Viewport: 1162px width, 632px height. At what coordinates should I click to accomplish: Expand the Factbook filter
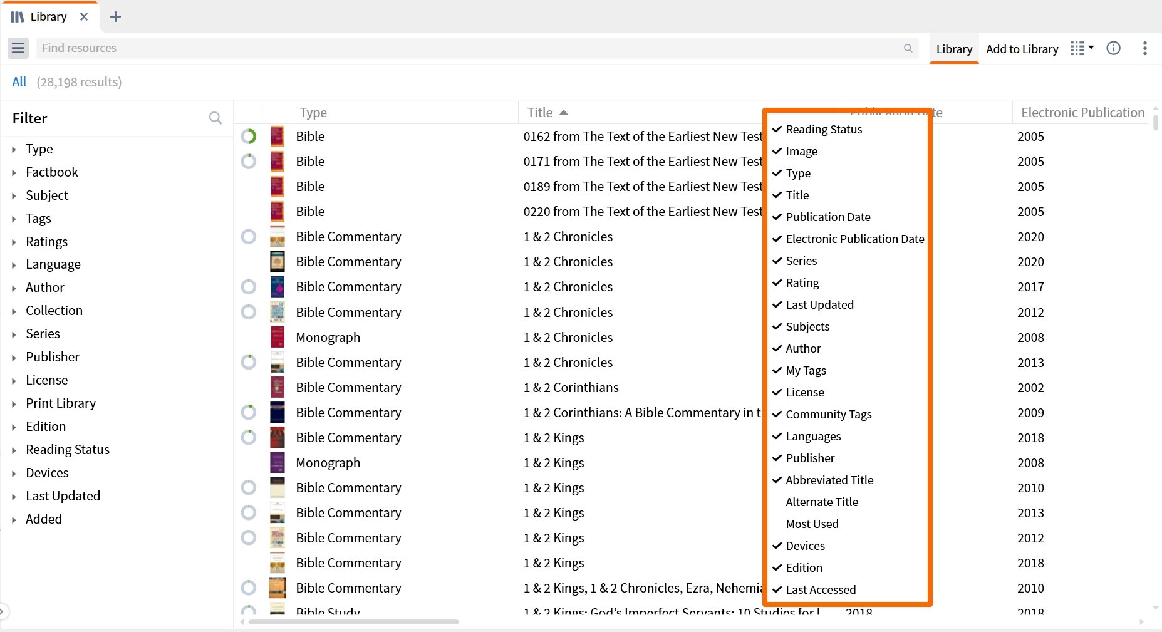point(14,172)
